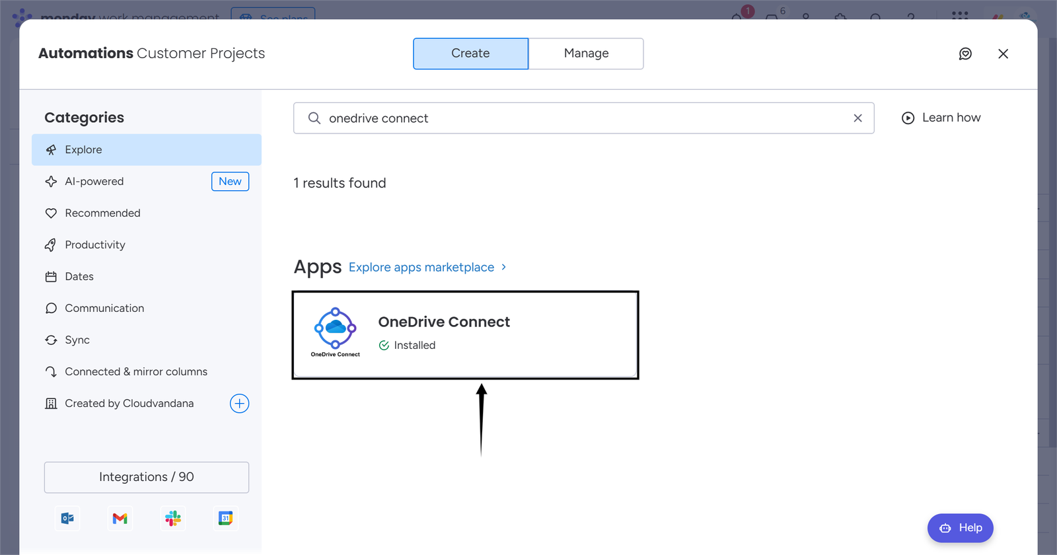Viewport: 1057px width, 555px height.
Task: Select the Productivity category
Action: (147, 245)
